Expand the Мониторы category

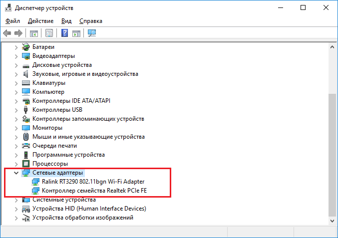tap(16, 128)
